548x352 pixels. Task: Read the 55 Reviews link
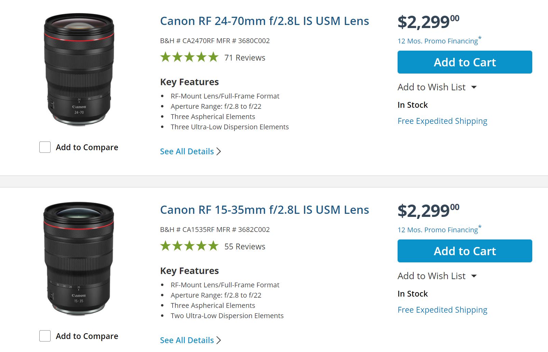[x=245, y=247]
